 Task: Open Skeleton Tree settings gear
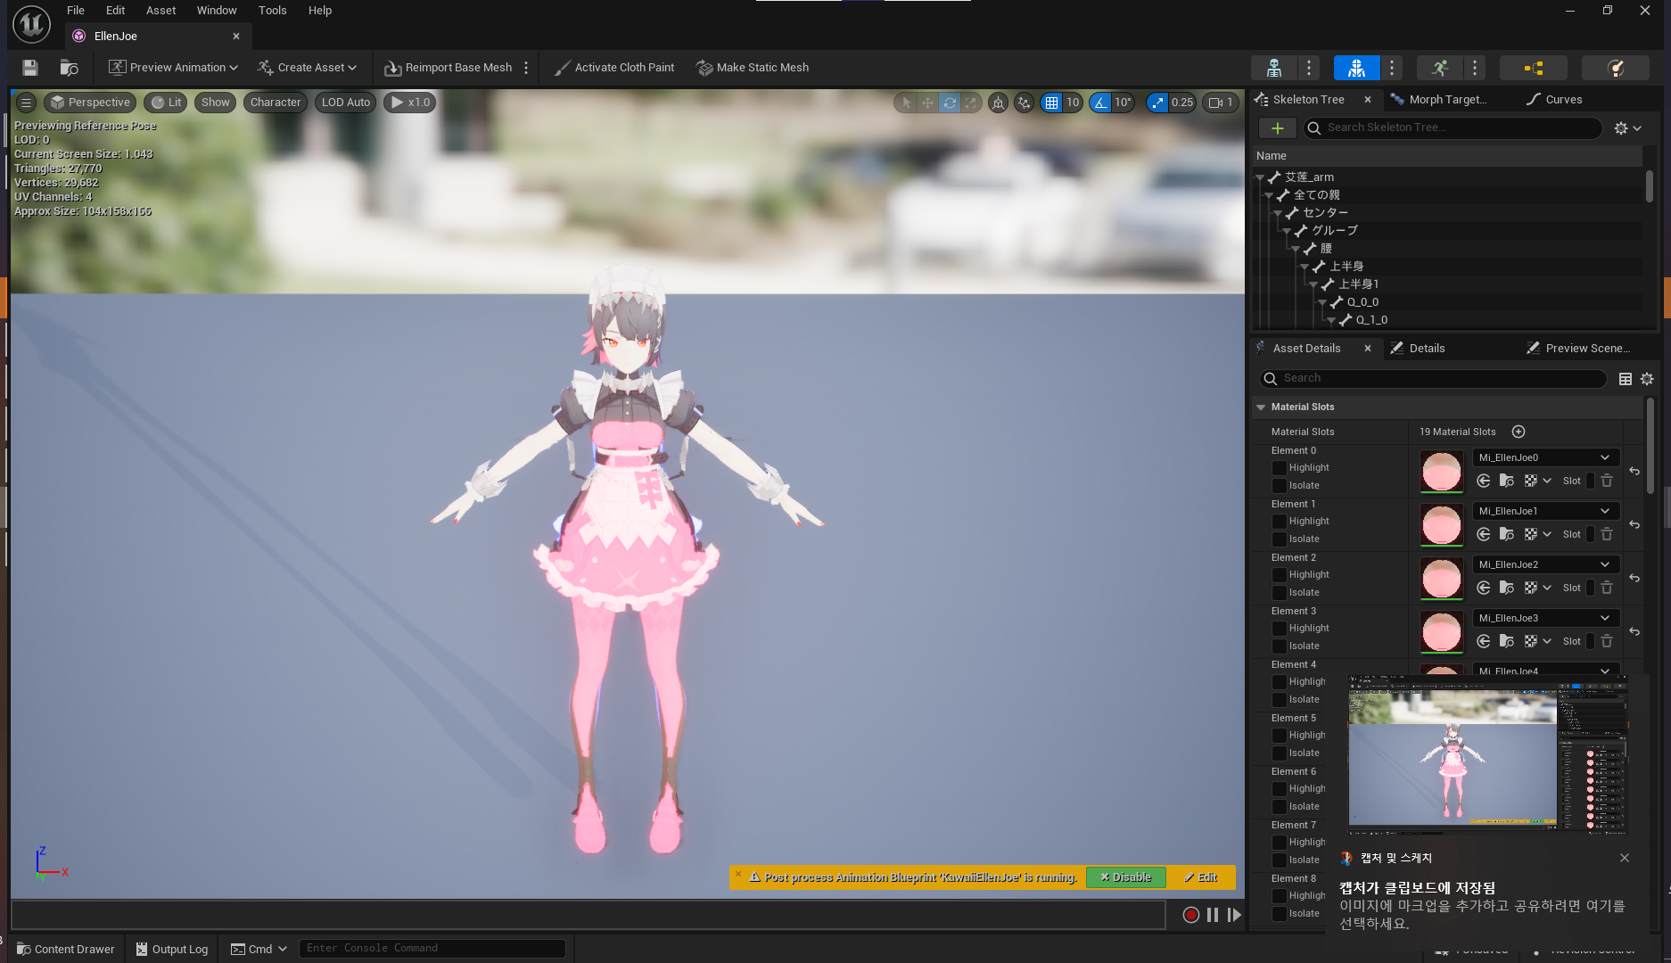point(1627,128)
